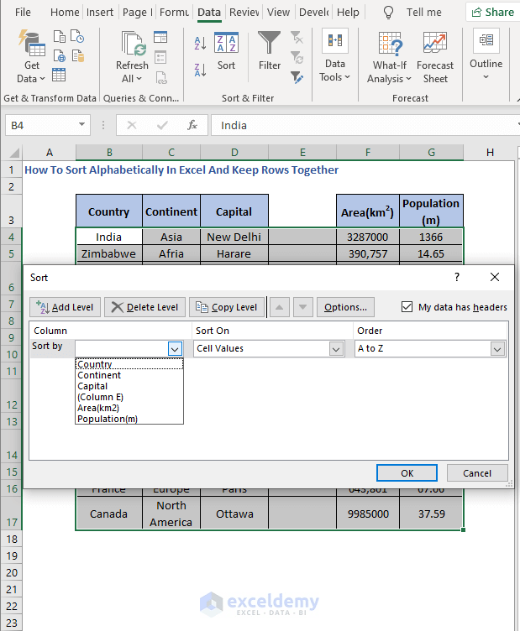This screenshot has width=520, height=631.
Task: Click the Copy Level button
Action: (227, 307)
